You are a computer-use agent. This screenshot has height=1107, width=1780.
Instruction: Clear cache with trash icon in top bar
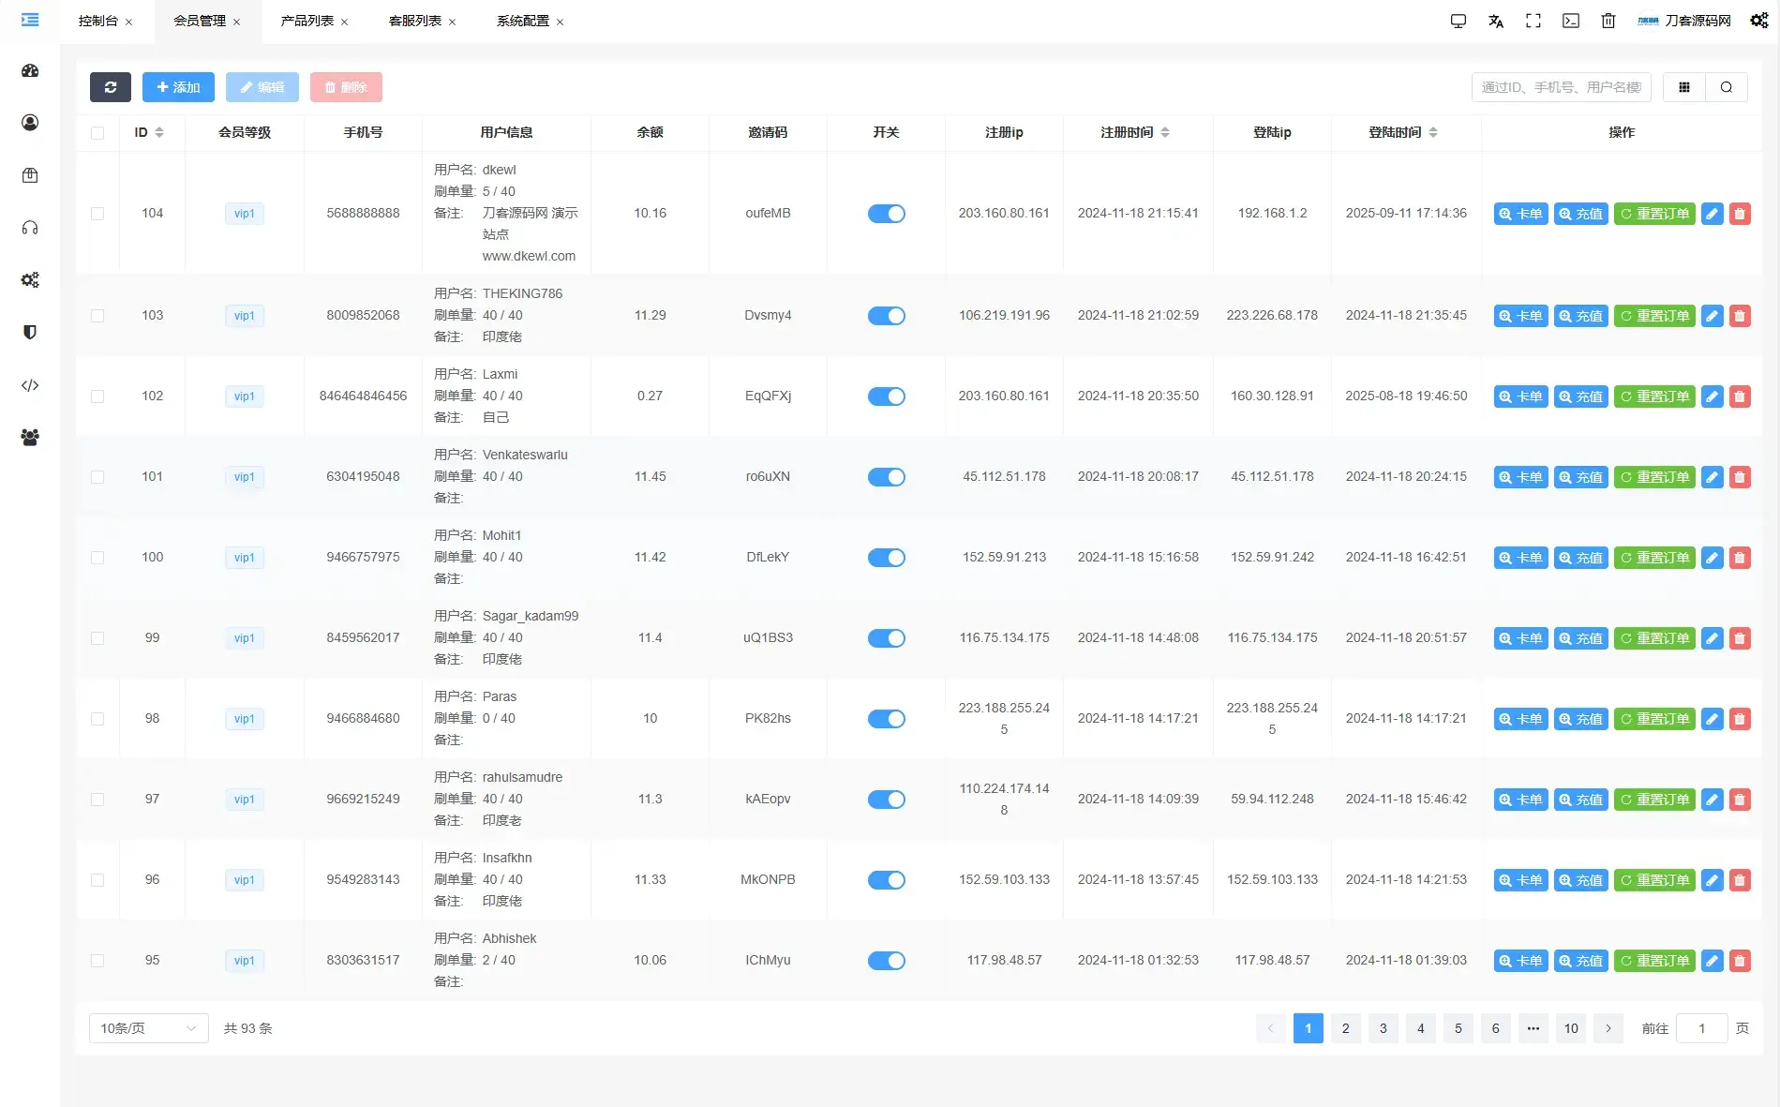tap(1608, 21)
